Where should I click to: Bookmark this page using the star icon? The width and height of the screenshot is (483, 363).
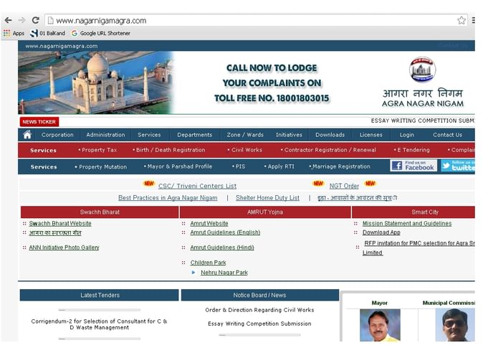pyautogui.click(x=462, y=20)
